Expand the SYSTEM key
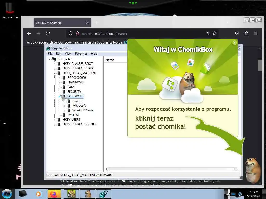 59,115
